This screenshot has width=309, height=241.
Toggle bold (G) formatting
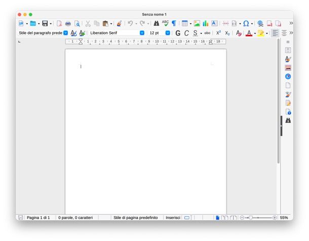178,33
